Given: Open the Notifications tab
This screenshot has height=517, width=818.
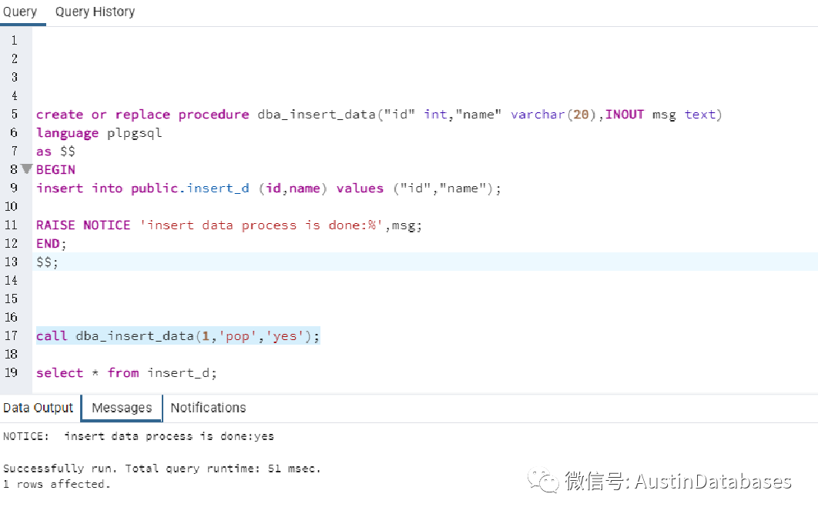Looking at the screenshot, I should click(207, 407).
